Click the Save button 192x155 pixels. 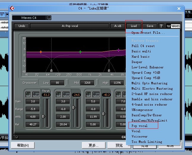[150, 26]
